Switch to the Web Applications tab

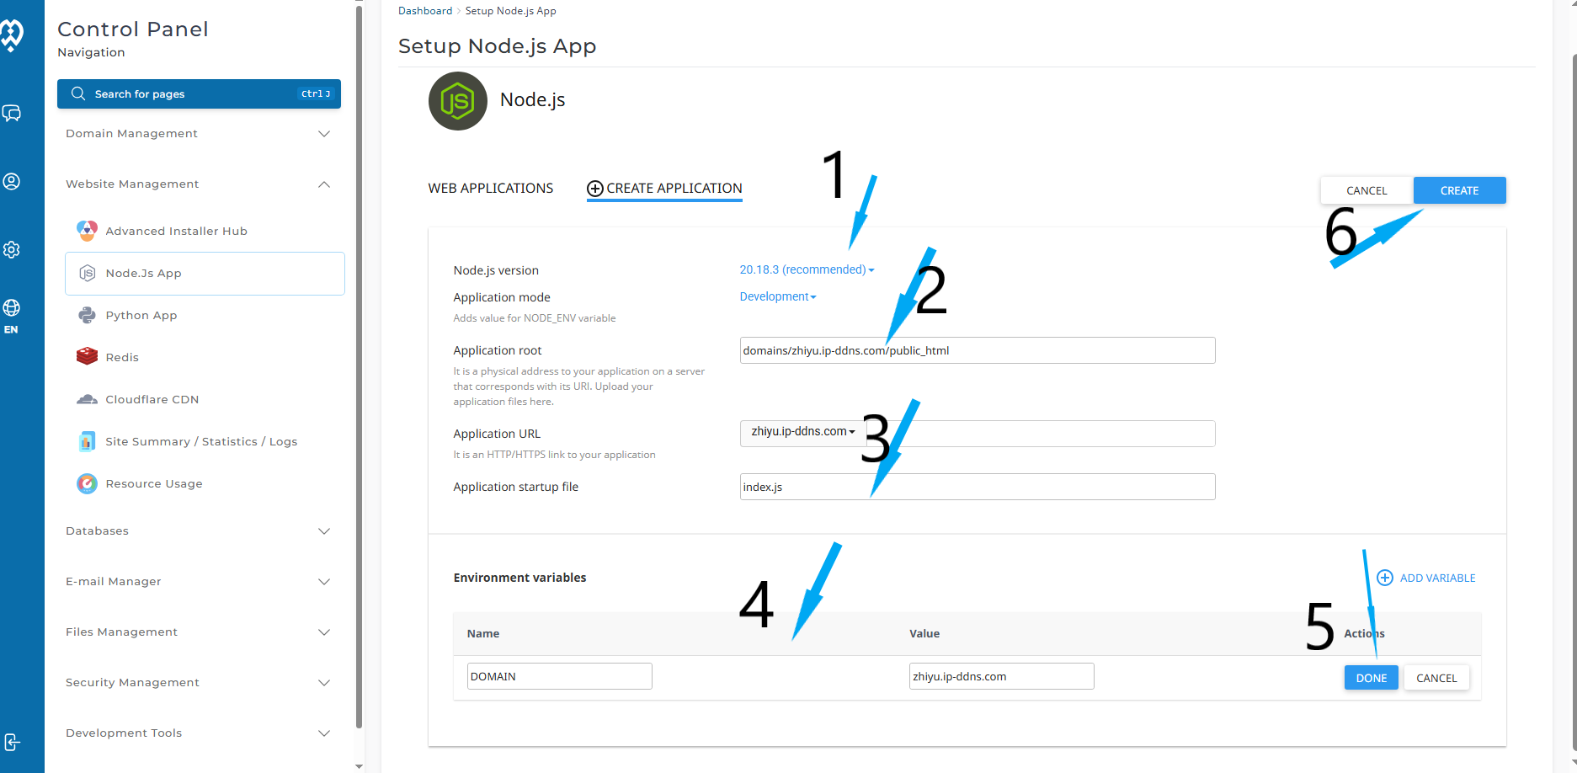pyautogui.click(x=490, y=189)
